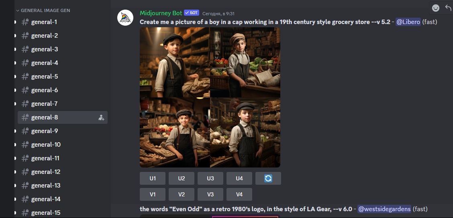Screen dimensions: 453x218
Task: Open the generated grocery boy image grid
Action: coord(210,97)
